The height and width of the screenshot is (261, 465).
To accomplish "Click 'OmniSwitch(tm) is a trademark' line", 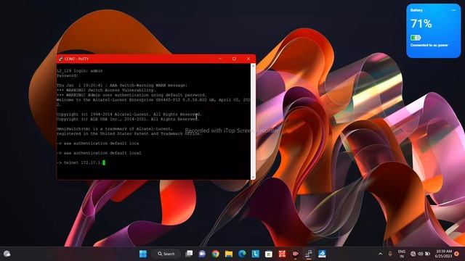I will [115, 129].
